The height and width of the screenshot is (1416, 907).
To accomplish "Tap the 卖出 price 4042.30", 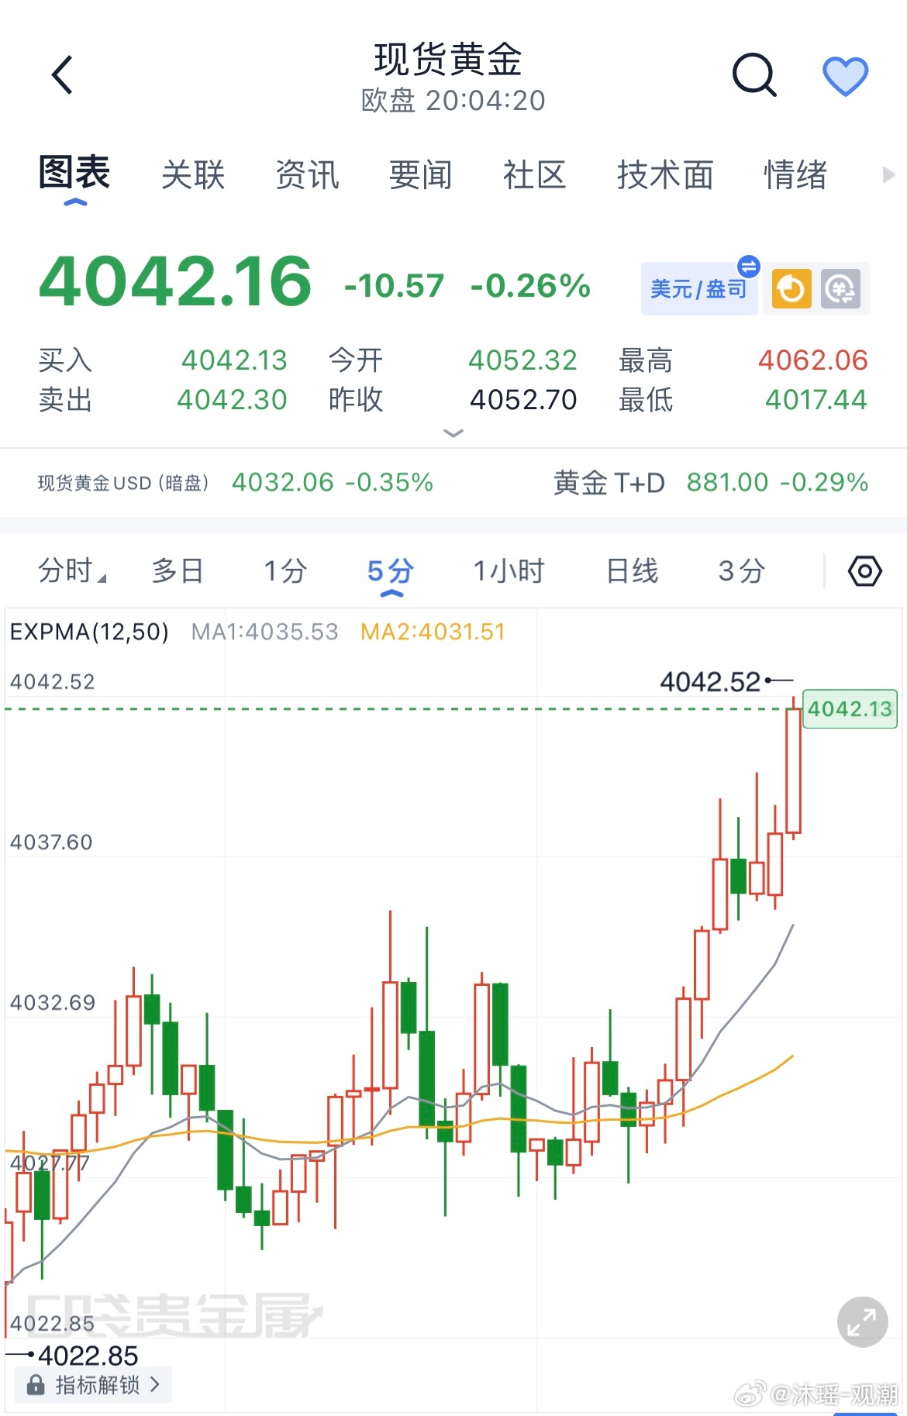I will [232, 400].
